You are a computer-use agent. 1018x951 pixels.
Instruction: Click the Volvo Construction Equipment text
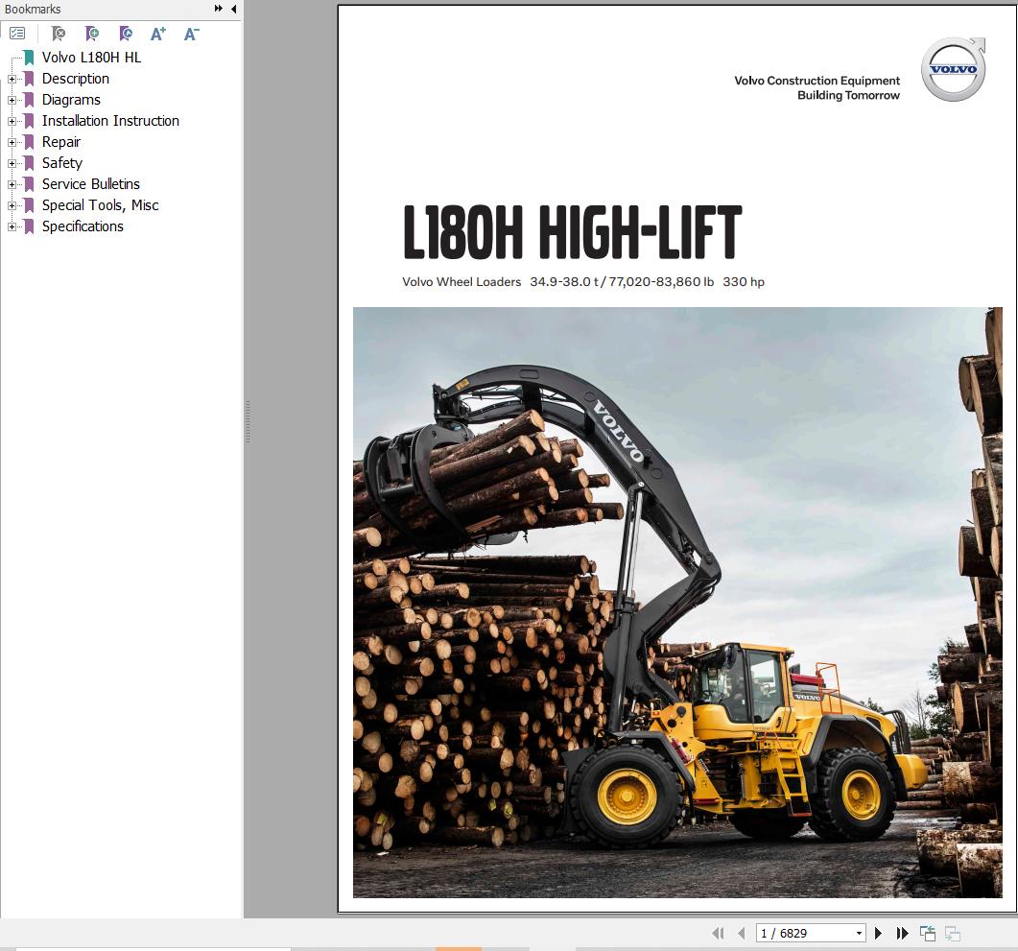(817, 81)
